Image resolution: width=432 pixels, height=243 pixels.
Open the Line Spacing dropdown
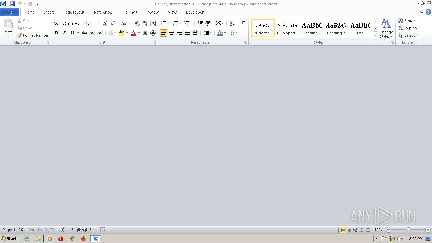click(207, 33)
